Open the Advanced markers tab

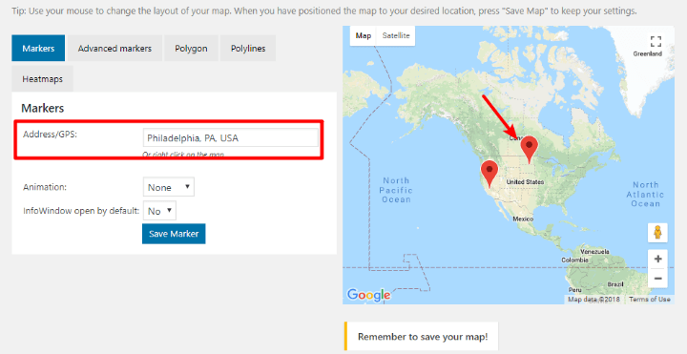click(114, 49)
